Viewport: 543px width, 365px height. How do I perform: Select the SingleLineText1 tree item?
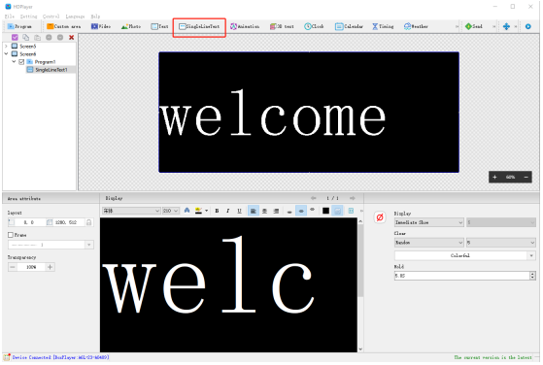point(51,70)
